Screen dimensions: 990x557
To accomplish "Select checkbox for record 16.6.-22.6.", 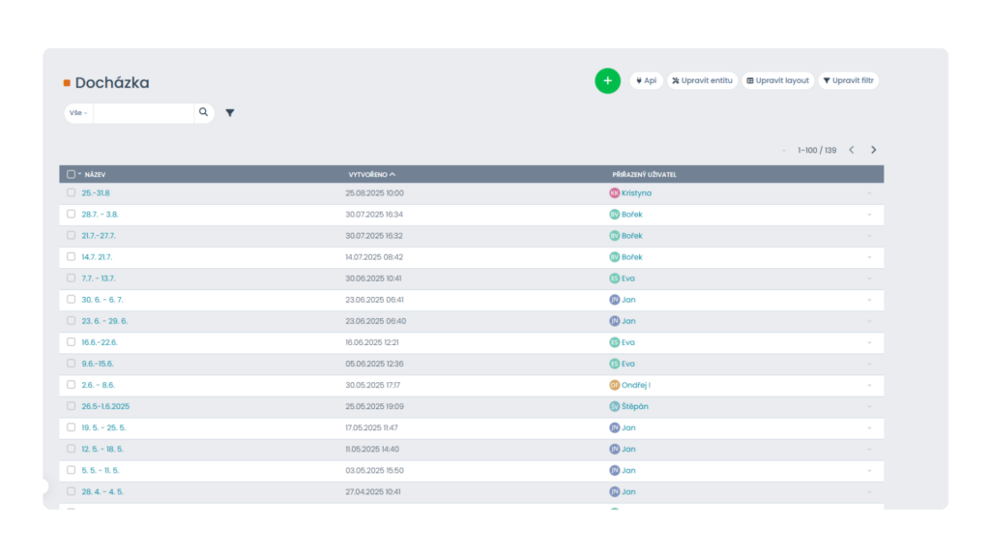I will (71, 342).
